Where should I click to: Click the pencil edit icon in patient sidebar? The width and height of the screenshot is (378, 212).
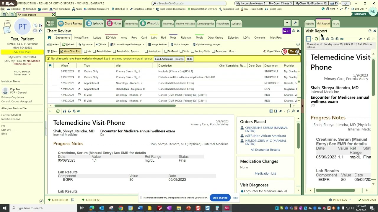pyautogui.click(x=41, y=201)
